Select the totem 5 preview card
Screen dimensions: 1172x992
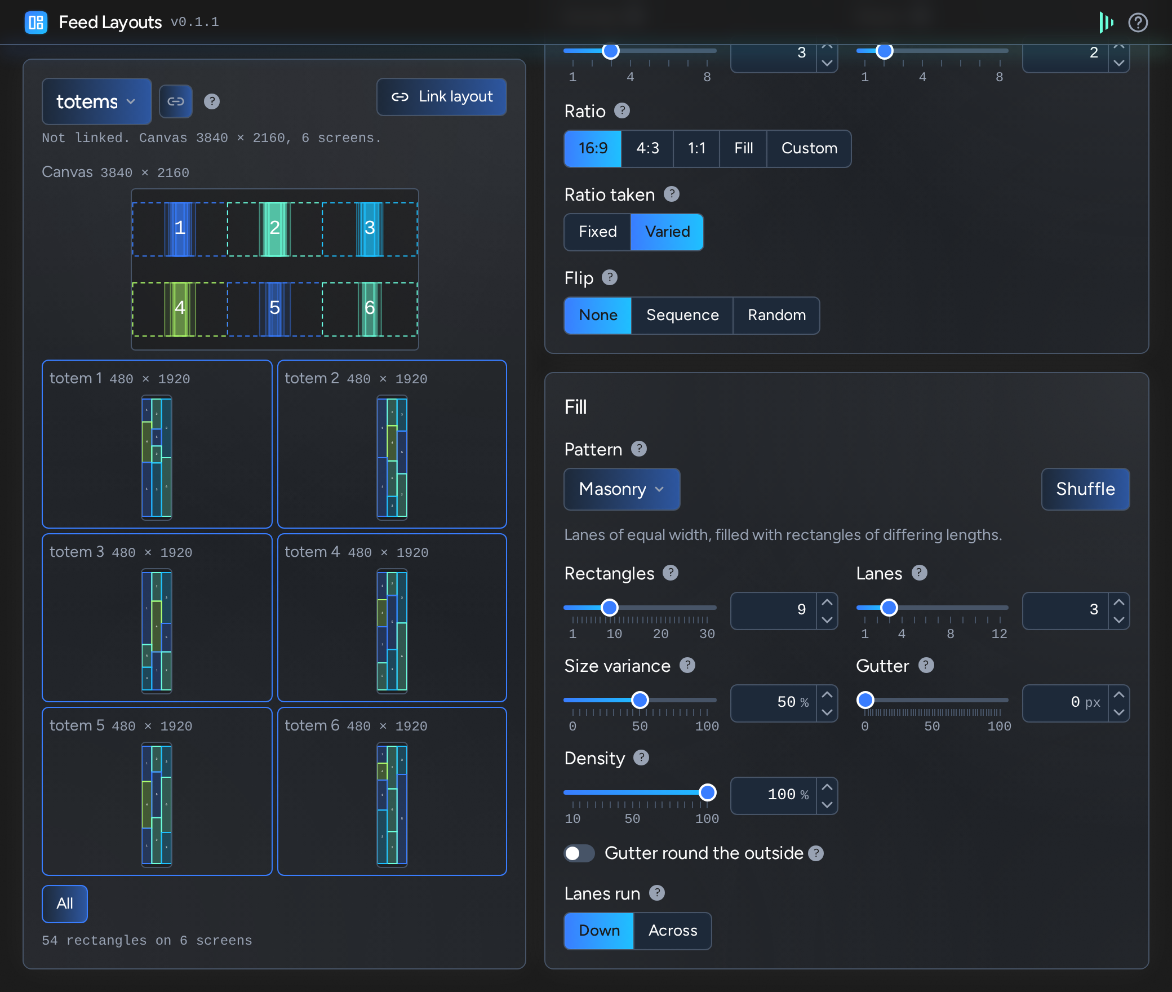click(157, 791)
